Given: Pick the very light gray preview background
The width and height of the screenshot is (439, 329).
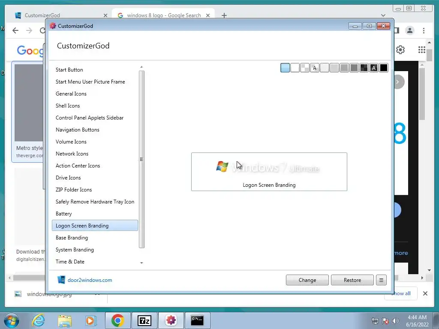Looking at the screenshot, I should point(325,68).
